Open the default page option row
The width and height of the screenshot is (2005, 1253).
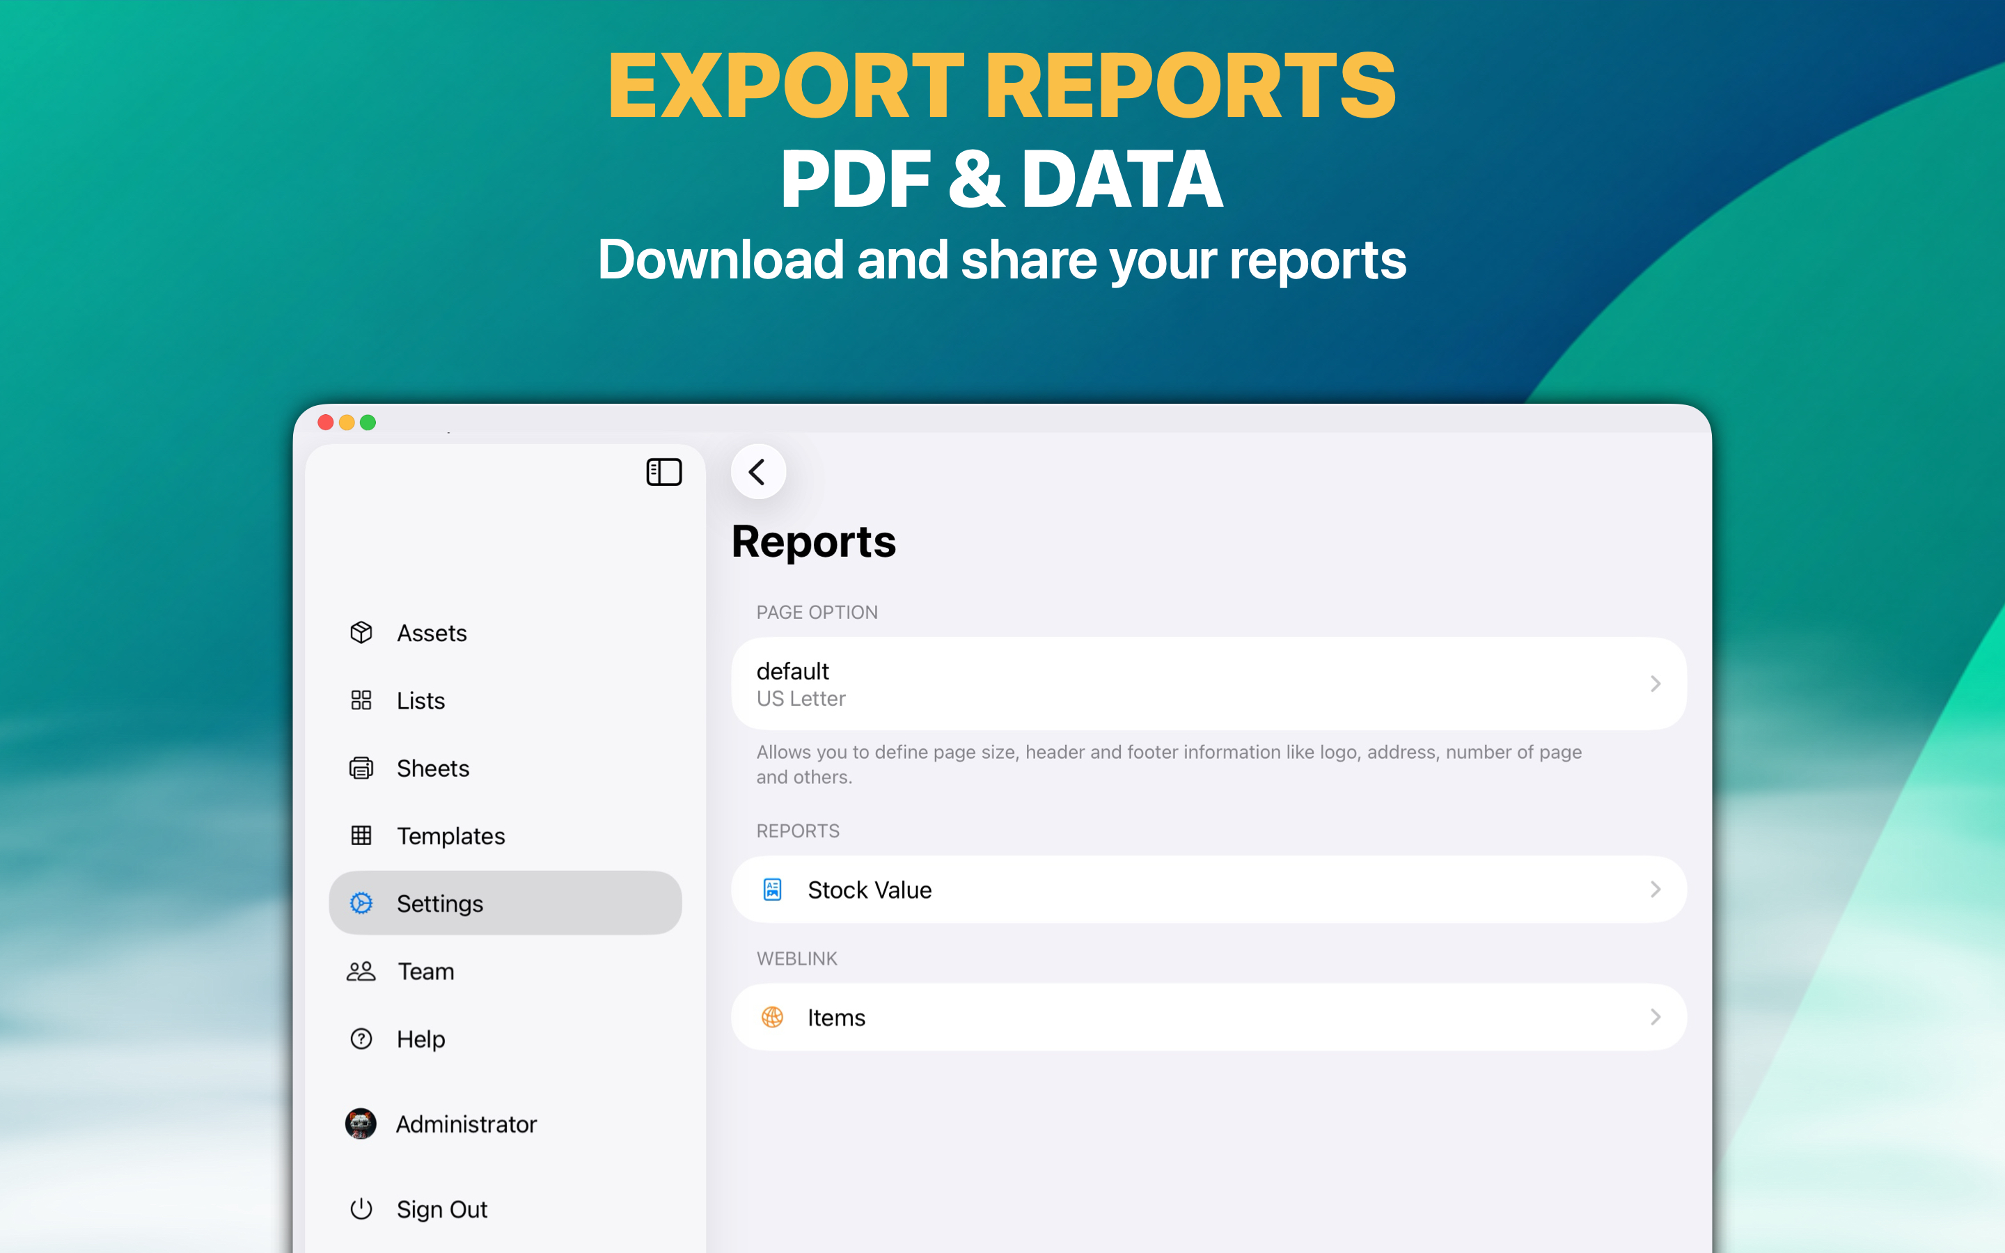[1209, 684]
